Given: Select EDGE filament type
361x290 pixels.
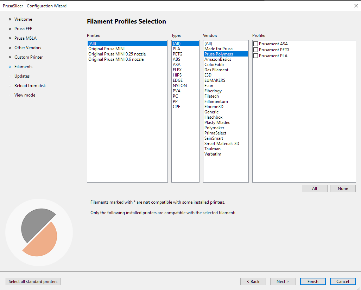Looking at the screenshot, I should [185, 80].
